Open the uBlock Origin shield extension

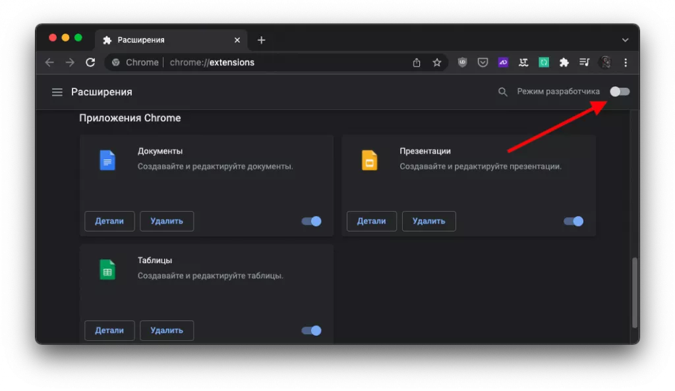click(463, 63)
